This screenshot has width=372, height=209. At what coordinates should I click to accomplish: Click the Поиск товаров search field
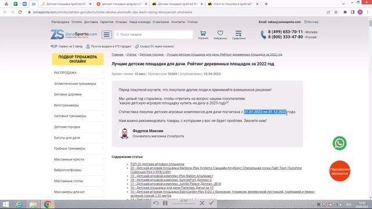[x=153, y=34]
